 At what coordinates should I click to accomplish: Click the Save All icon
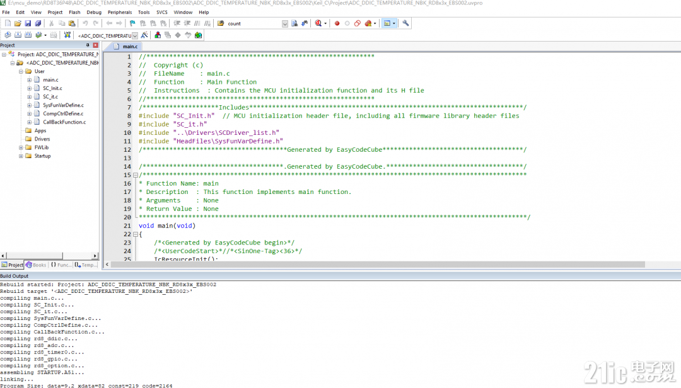(38, 23)
